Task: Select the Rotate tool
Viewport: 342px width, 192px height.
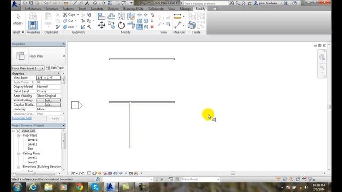Action: point(121,25)
